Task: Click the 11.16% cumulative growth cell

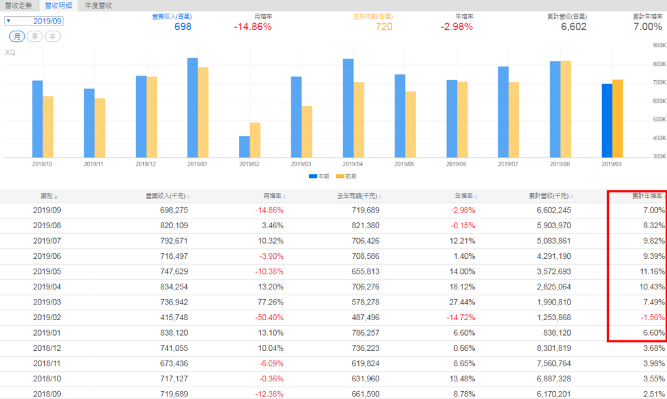Action: tap(652, 272)
